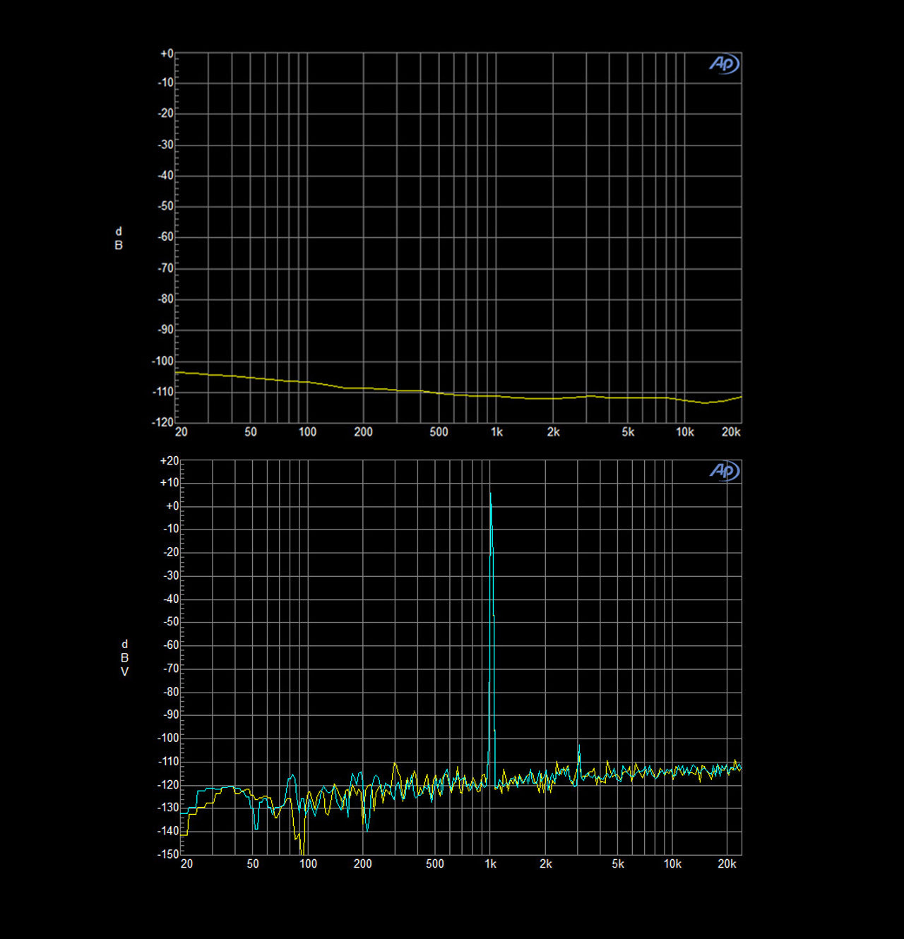Click the '-150' label on lower graph's vertical axis
This screenshot has width=904, height=939.
[x=168, y=854]
